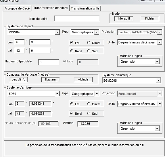Image resolution: width=165 pixels, height=157 pixels.
Task: Open departure Type 'Géographiques' dropdown
Action: (85, 32)
